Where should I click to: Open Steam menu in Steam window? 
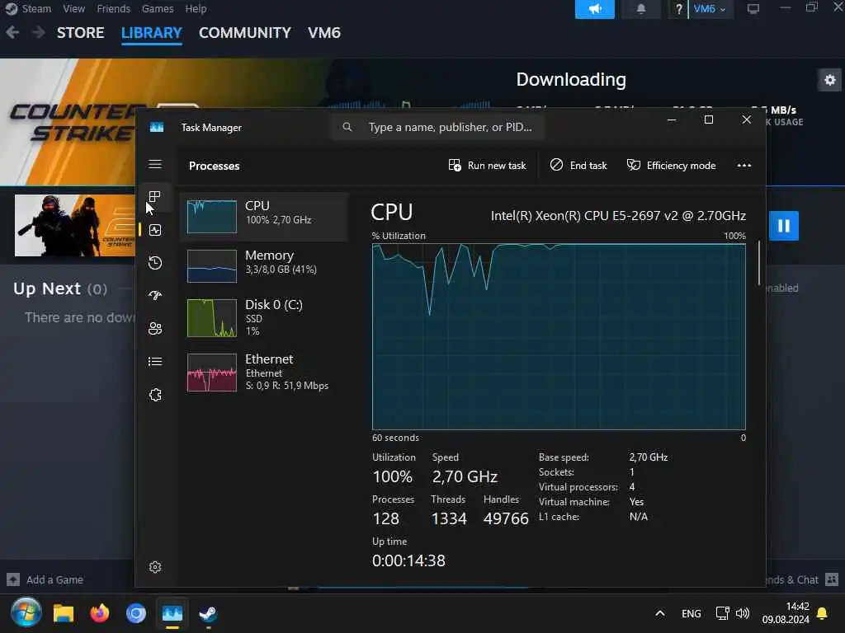coord(36,8)
